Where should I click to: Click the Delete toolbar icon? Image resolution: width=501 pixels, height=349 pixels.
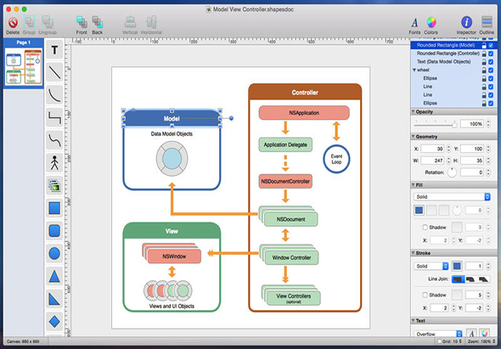[13, 25]
